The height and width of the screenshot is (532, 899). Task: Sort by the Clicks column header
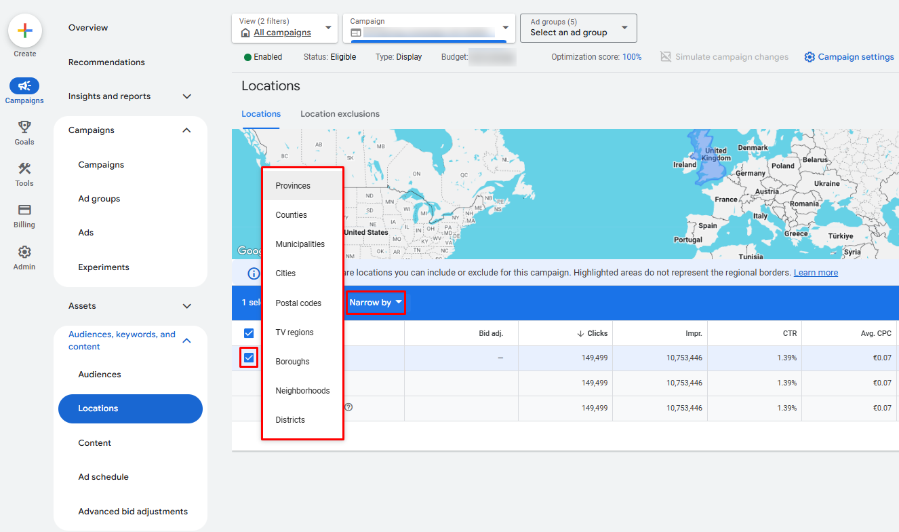click(597, 333)
